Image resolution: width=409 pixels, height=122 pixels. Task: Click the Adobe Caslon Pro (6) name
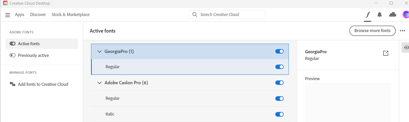(x=126, y=83)
